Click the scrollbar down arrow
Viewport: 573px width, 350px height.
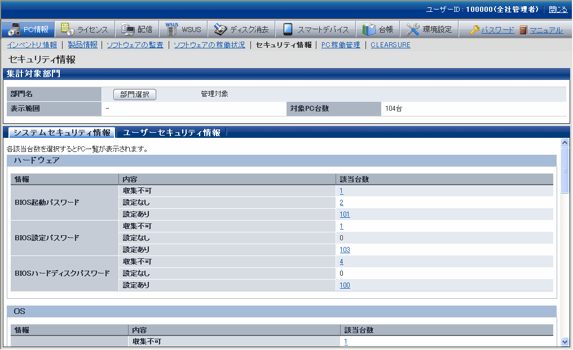565,342
